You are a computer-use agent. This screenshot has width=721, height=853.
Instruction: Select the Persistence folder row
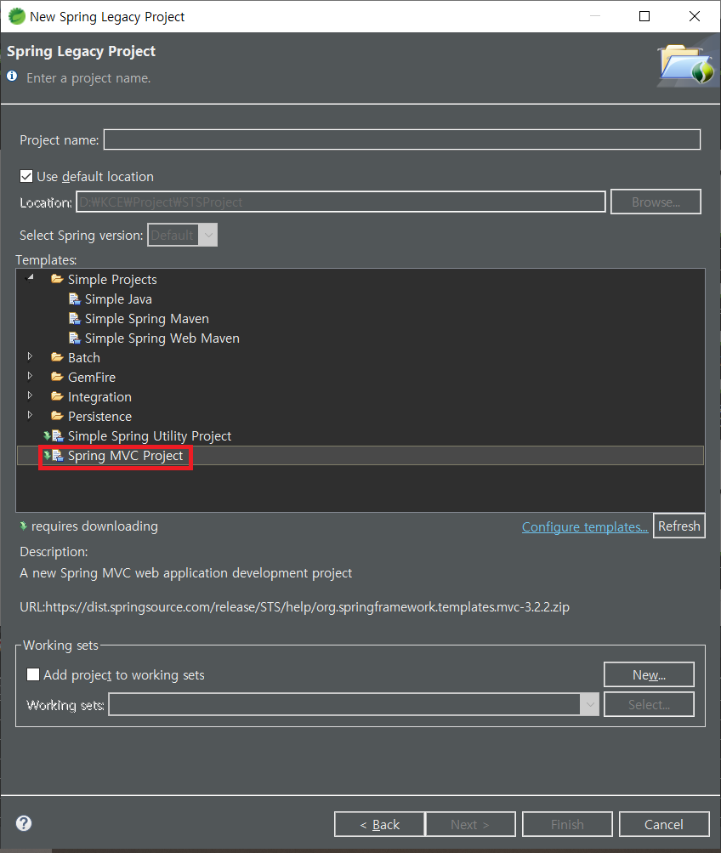coord(99,417)
